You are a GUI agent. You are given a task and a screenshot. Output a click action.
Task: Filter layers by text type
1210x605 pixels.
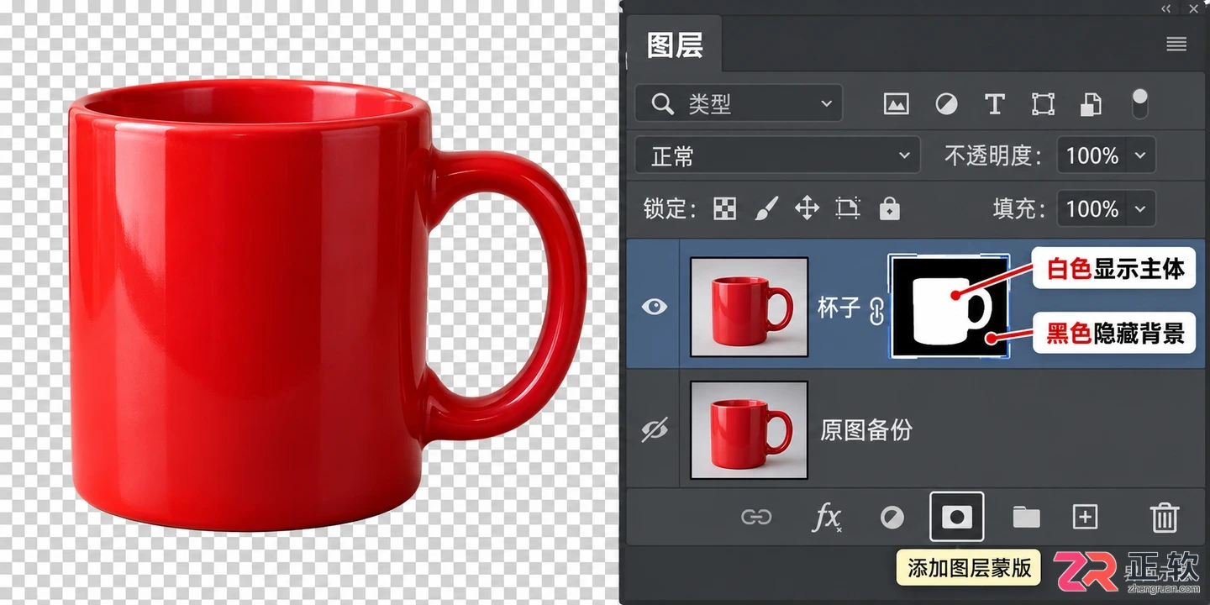point(995,104)
